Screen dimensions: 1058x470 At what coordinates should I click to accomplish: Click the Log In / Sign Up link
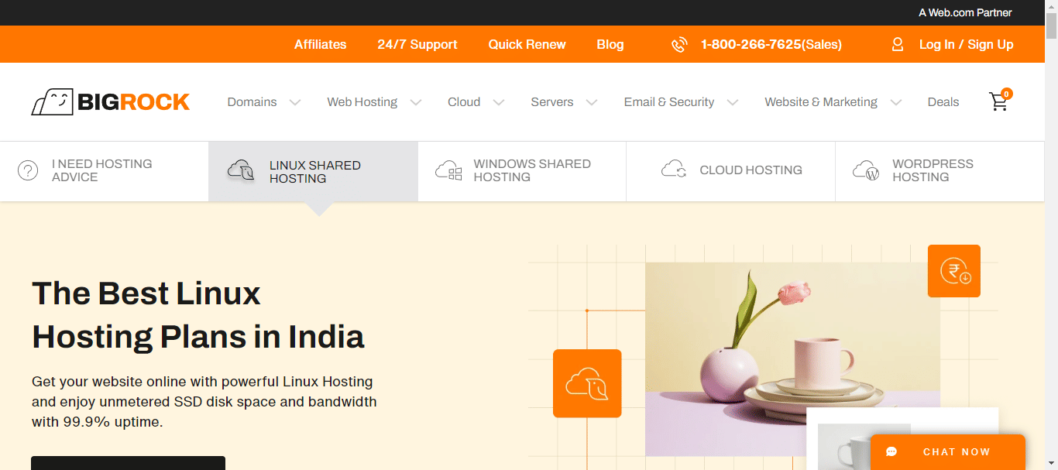(x=966, y=44)
